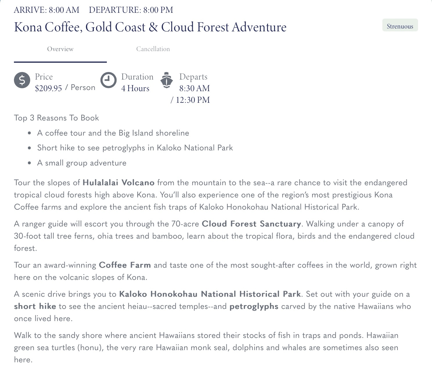Click the Top 3 Reasons To Book heading
Screen dimensions: 432x371
[x=56, y=118]
